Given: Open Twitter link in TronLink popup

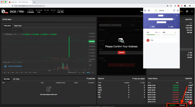Looking at the screenshot, I should tap(145, 10).
